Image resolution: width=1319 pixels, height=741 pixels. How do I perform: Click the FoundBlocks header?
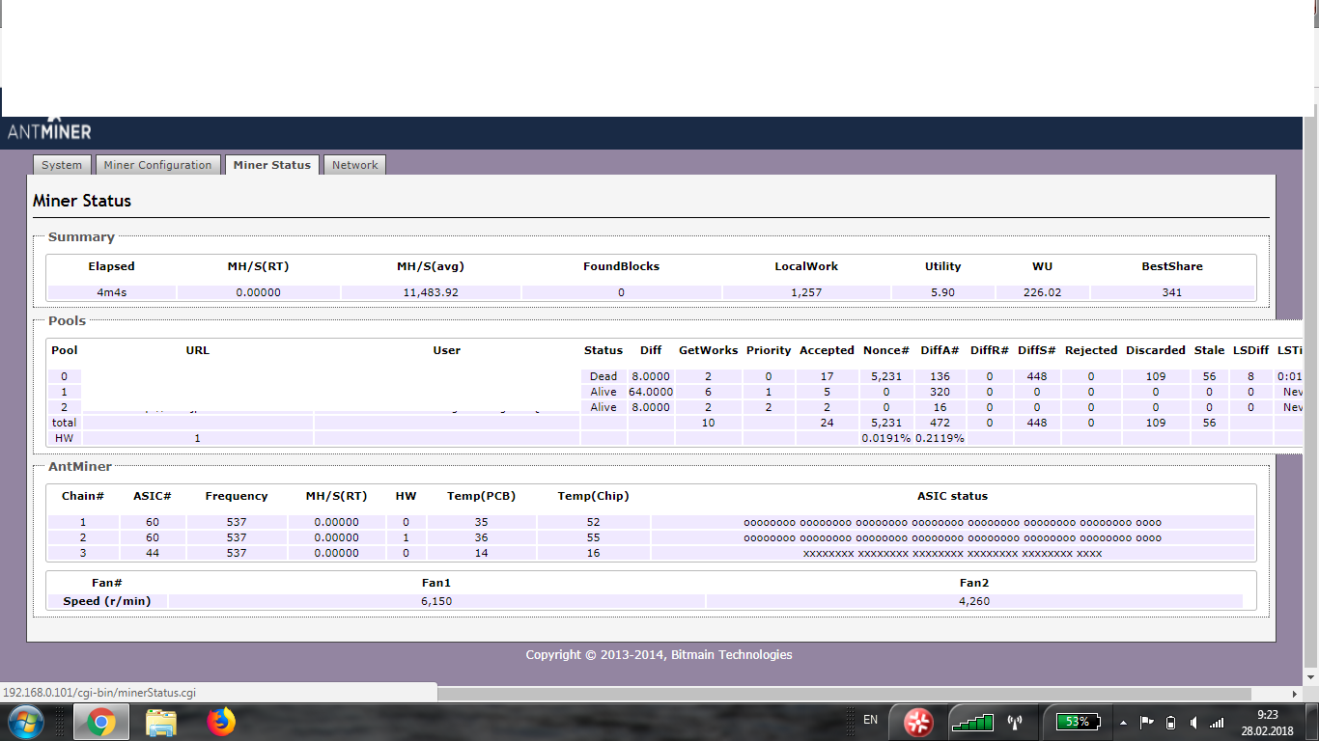[x=621, y=266]
